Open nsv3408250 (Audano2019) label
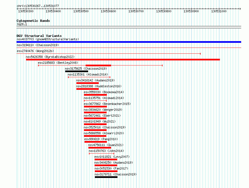This screenshot has width=249, height=188. click(114, 163)
